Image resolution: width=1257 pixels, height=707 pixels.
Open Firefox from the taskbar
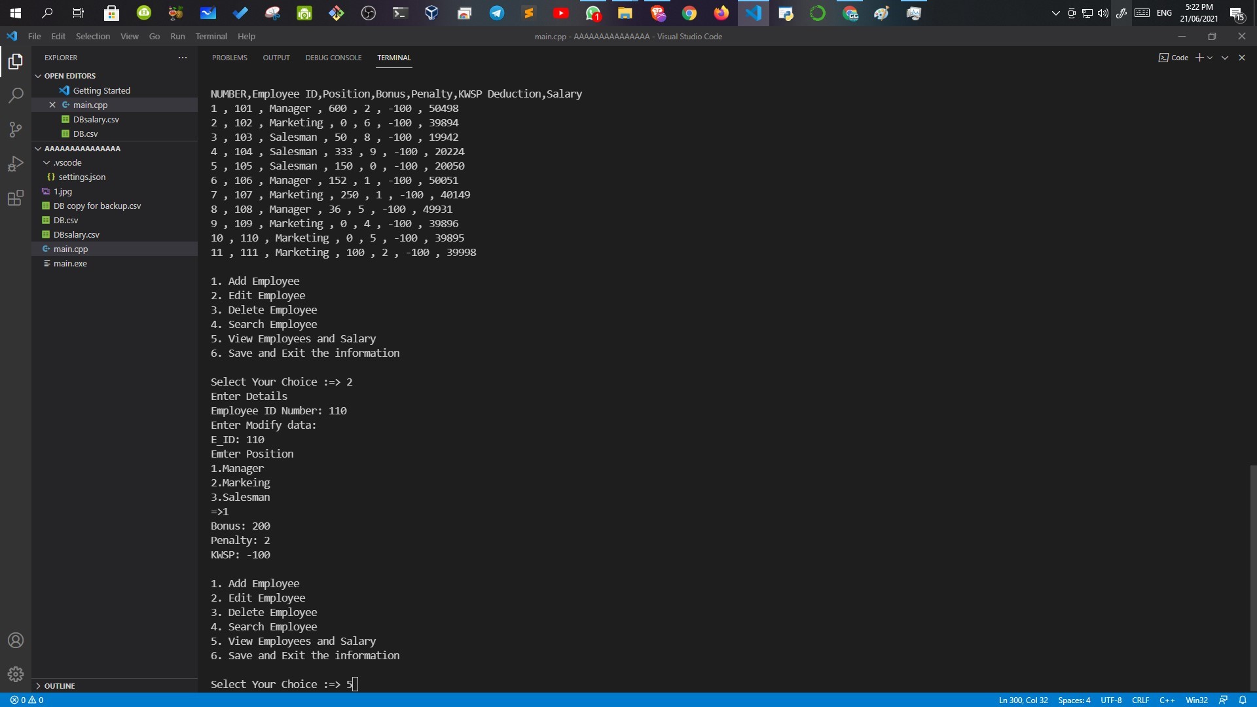coord(721,13)
